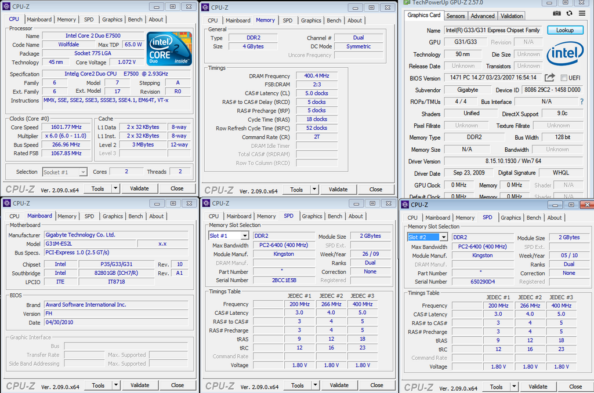Open Graphics tab in the Slot #1 CPU-Z window
The height and width of the screenshot is (393, 594).
tap(312, 216)
